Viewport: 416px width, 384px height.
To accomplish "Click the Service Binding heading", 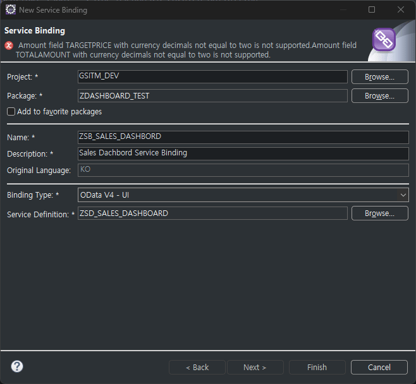I will (35, 31).
